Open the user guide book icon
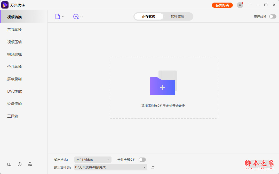The width and height of the screenshot is (279, 174). (x=9, y=164)
